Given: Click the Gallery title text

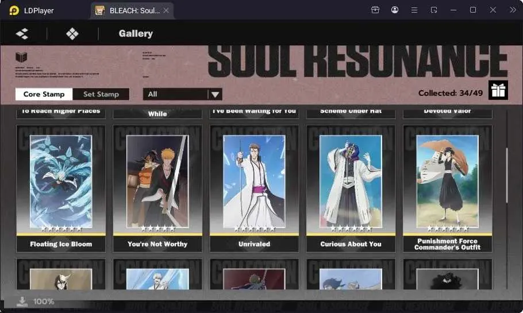Looking at the screenshot, I should 136,34.
